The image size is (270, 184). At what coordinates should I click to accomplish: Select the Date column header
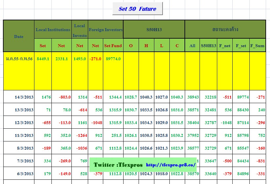19,36
